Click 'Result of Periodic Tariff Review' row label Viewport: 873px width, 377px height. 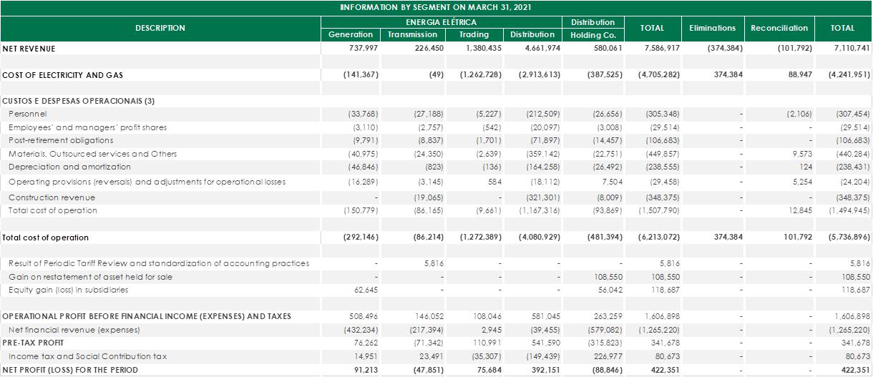tap(159, 263)
